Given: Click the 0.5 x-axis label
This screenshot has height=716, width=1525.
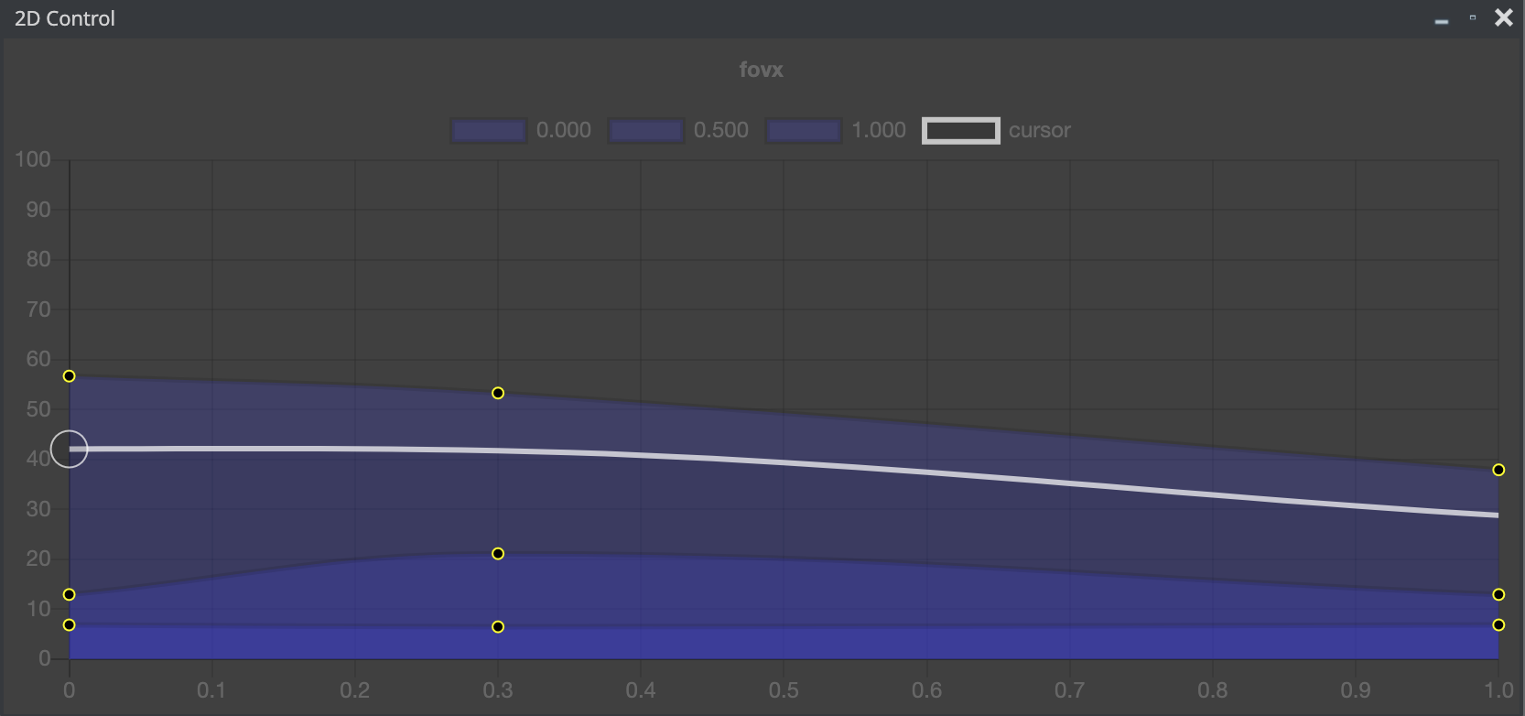Looking at the screenshot, I should pos(784,690).
